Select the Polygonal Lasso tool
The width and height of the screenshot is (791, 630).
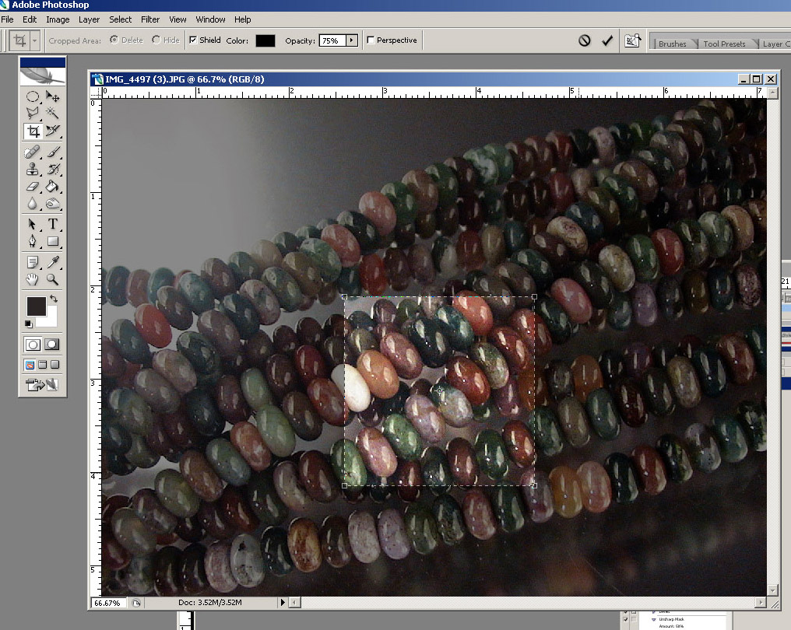click(x=32, y=113)
